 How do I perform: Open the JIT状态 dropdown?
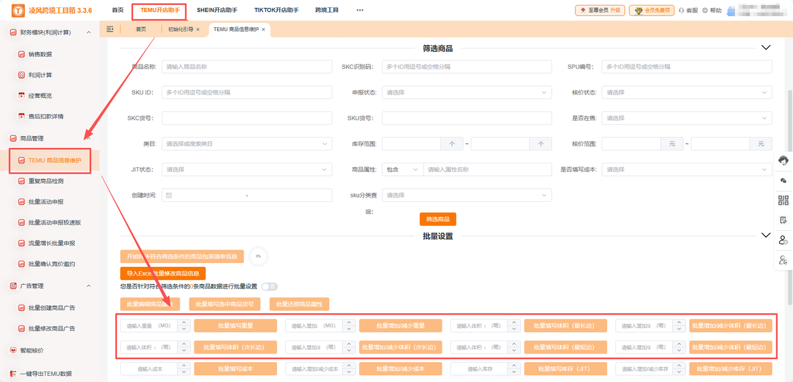pos(247,169)
